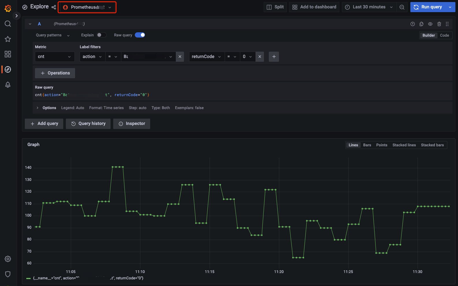Toggle the Explain switch
This screenshot has height=286, width=458.
pos(101,35)
